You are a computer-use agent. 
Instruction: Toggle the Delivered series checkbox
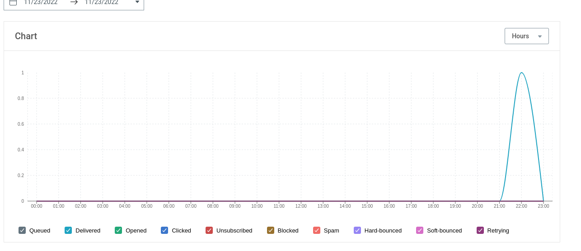coord(68,230)
